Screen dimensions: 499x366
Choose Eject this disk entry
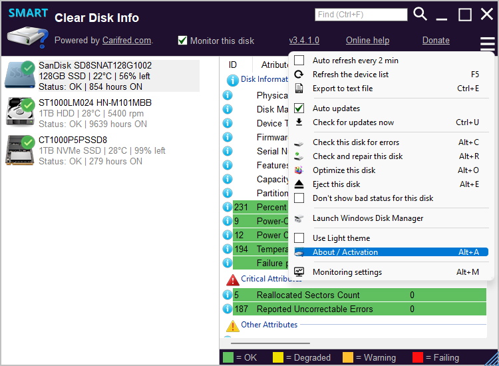coord(391,184)
